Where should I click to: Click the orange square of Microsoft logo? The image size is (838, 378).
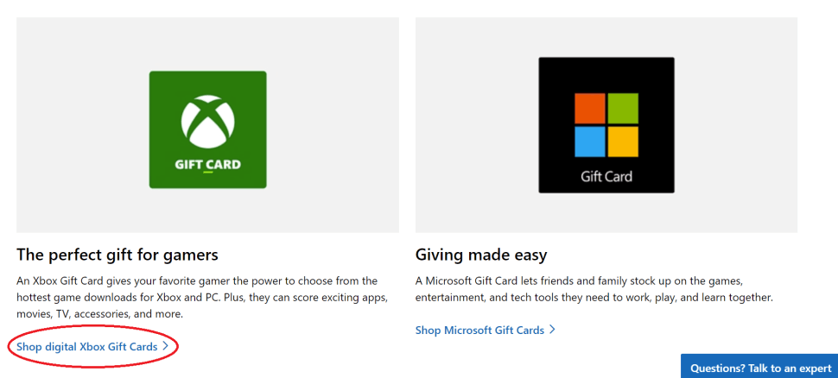[x=590, y=109]
